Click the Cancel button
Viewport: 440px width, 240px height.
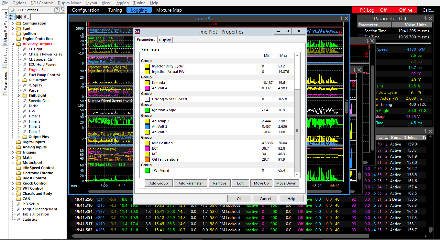(x=265, y=199)
